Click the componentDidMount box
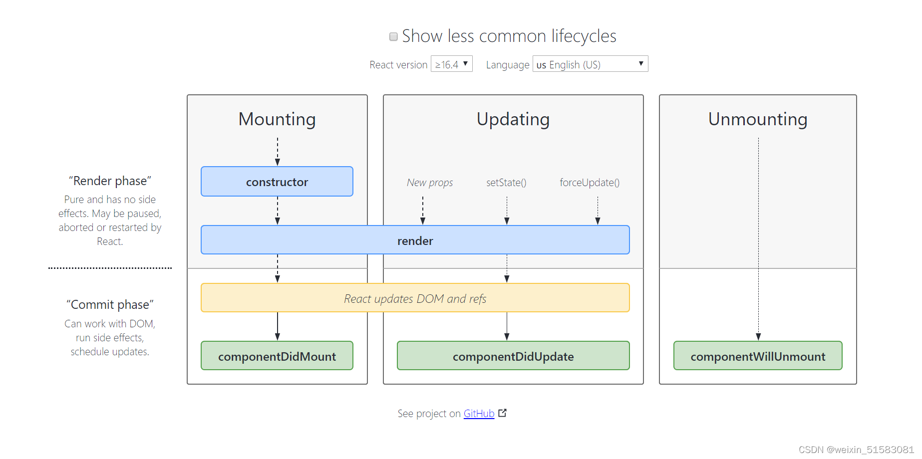Viewport: 922px width, 459px height. pos(277,356)
